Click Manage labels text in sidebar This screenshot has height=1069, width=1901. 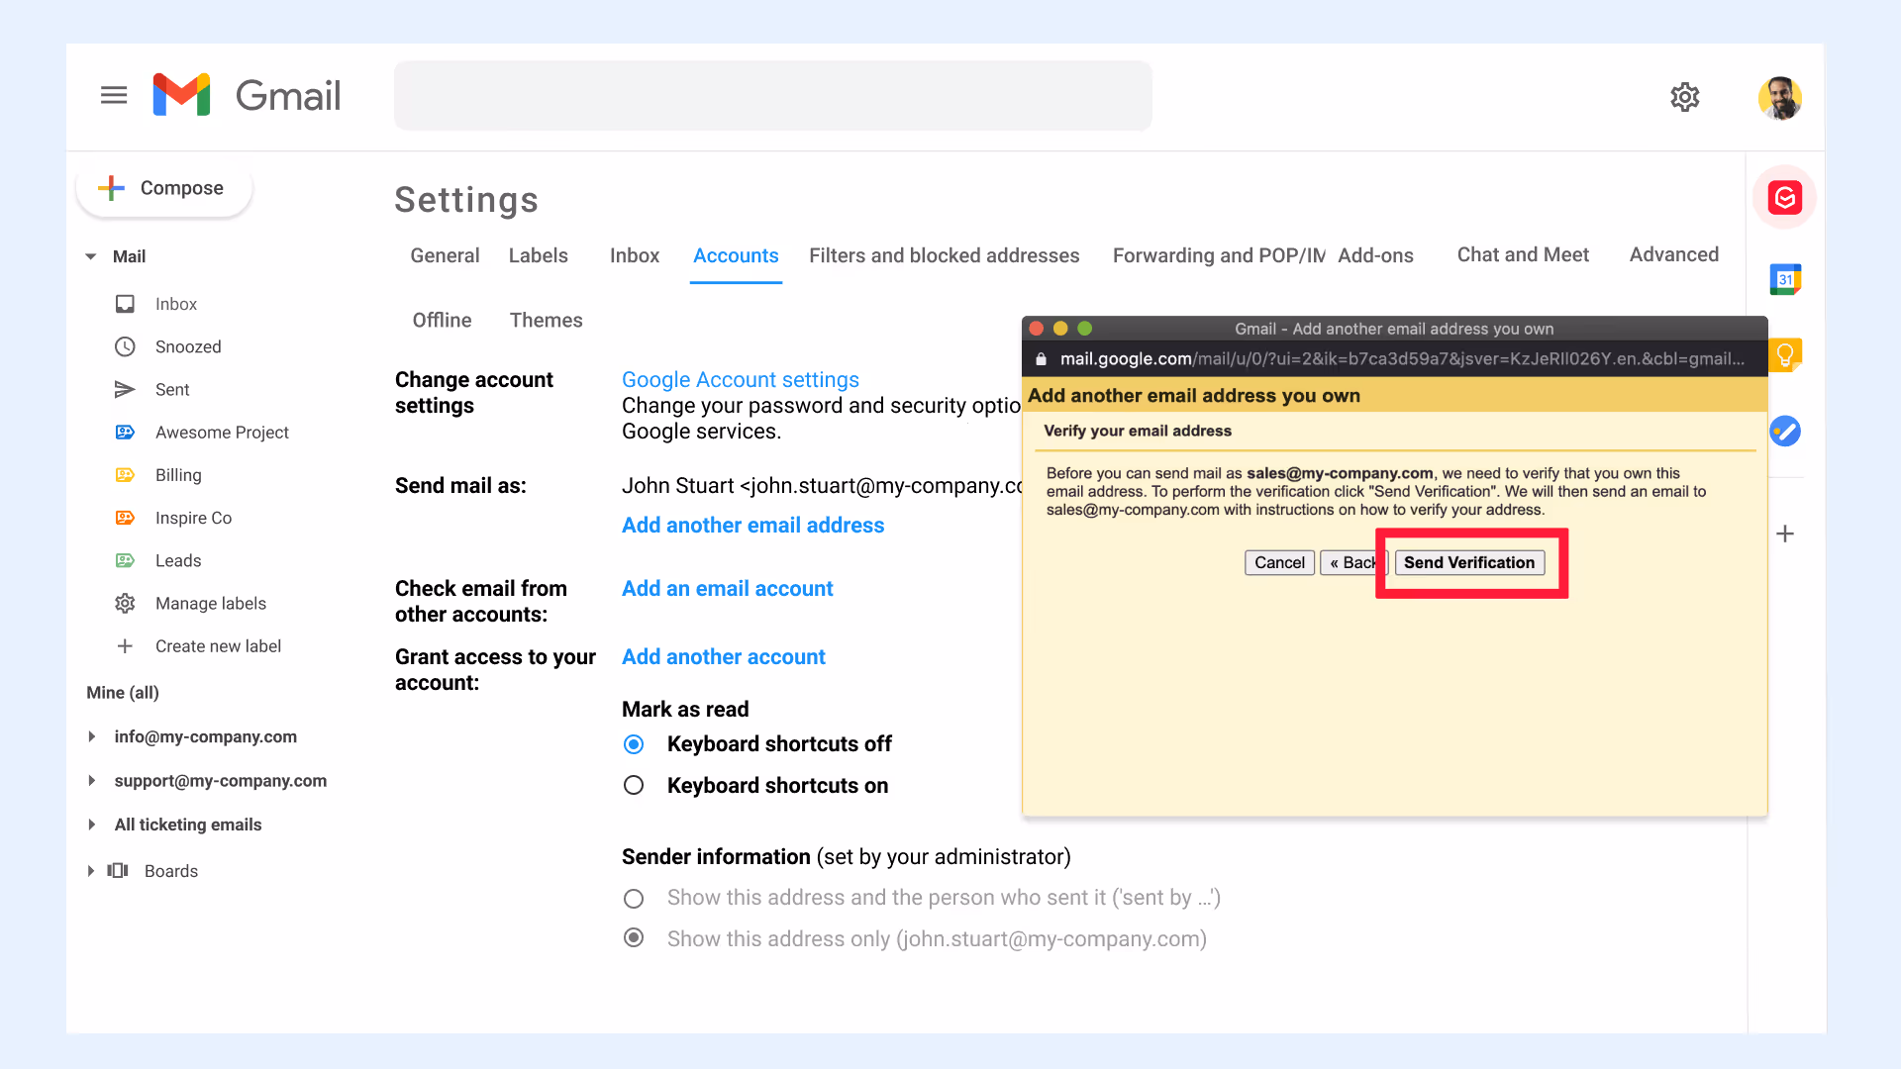tap(211, 603)
